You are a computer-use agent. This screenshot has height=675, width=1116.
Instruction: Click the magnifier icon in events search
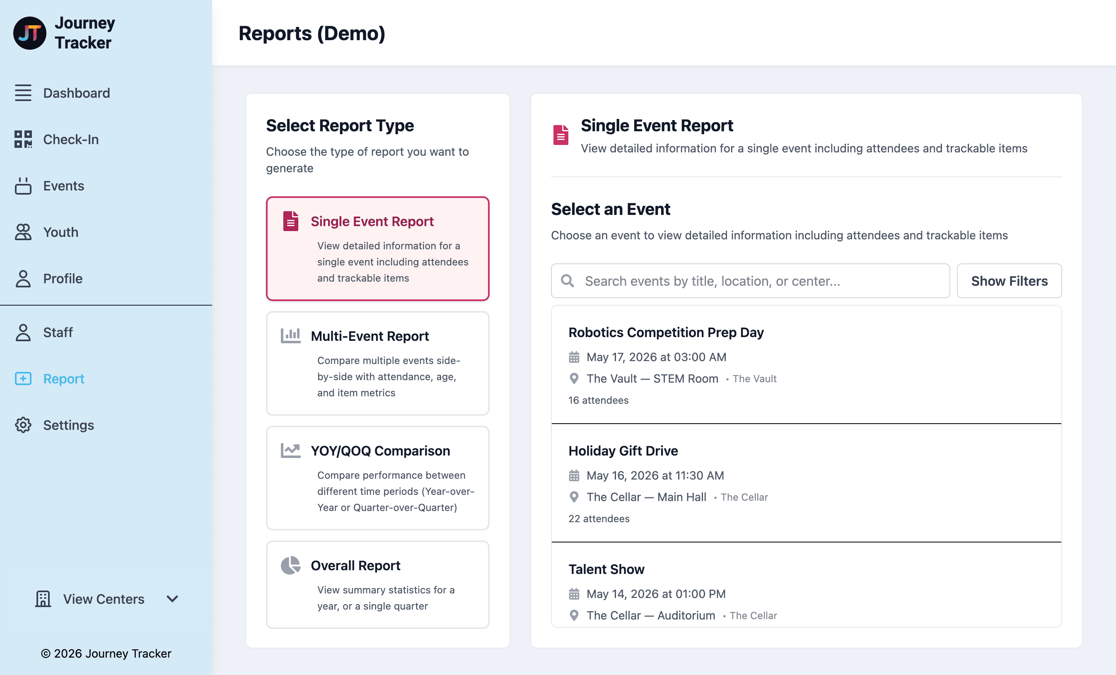coord(568,281)
